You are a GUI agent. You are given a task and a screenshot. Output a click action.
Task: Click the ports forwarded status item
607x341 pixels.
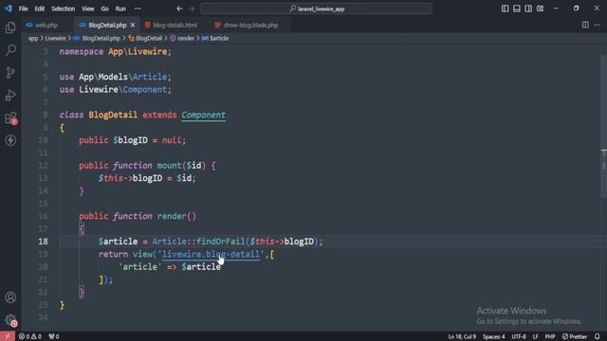coord(54,336)
